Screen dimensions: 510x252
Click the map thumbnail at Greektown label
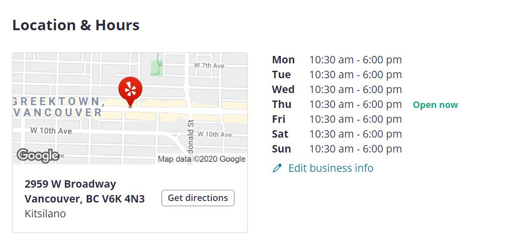[x=59, y=107]
